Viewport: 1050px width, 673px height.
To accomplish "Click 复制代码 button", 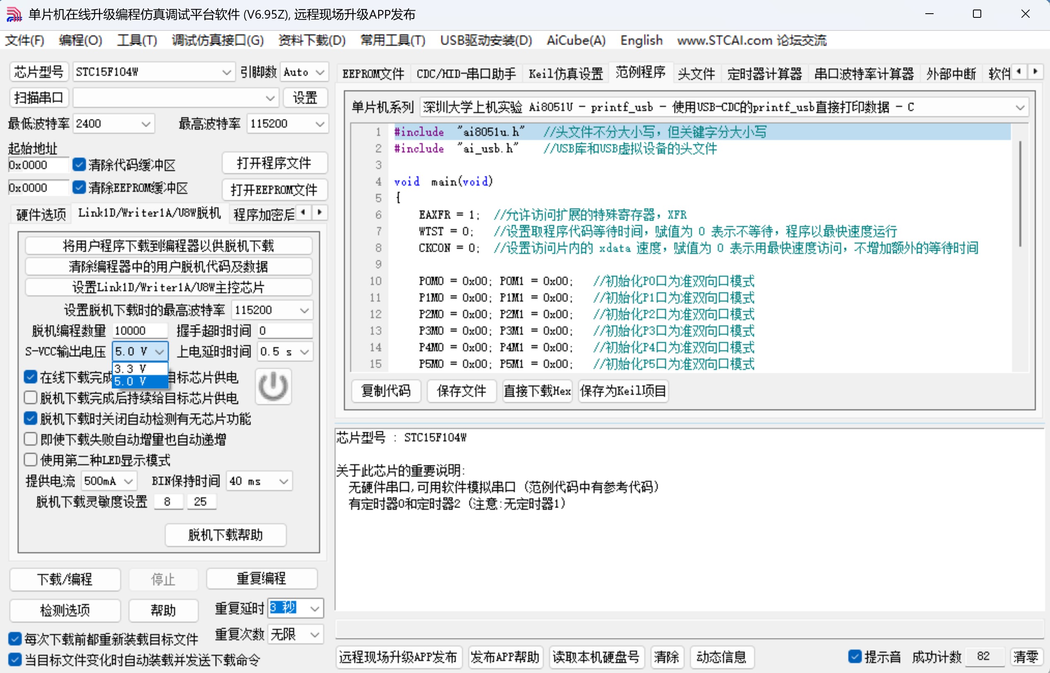I will [386, 391].
